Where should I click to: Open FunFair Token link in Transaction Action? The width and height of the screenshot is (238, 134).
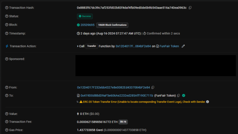pos(169,46)
